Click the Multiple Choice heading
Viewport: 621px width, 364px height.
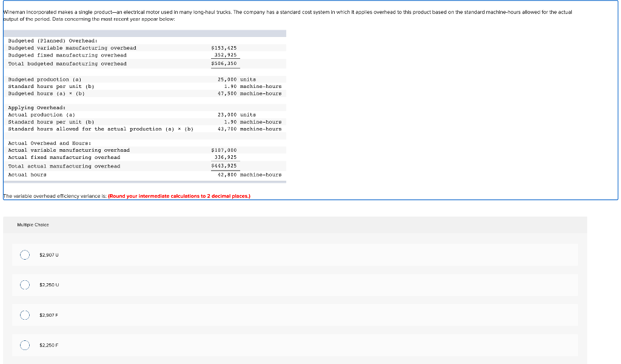[x=33, y=224]
